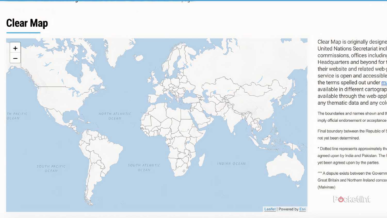Screen dimensions: 387x218
Task: Click the North Atlantic Ocean label
Action: pyautogui.click(x=115, y=116)
